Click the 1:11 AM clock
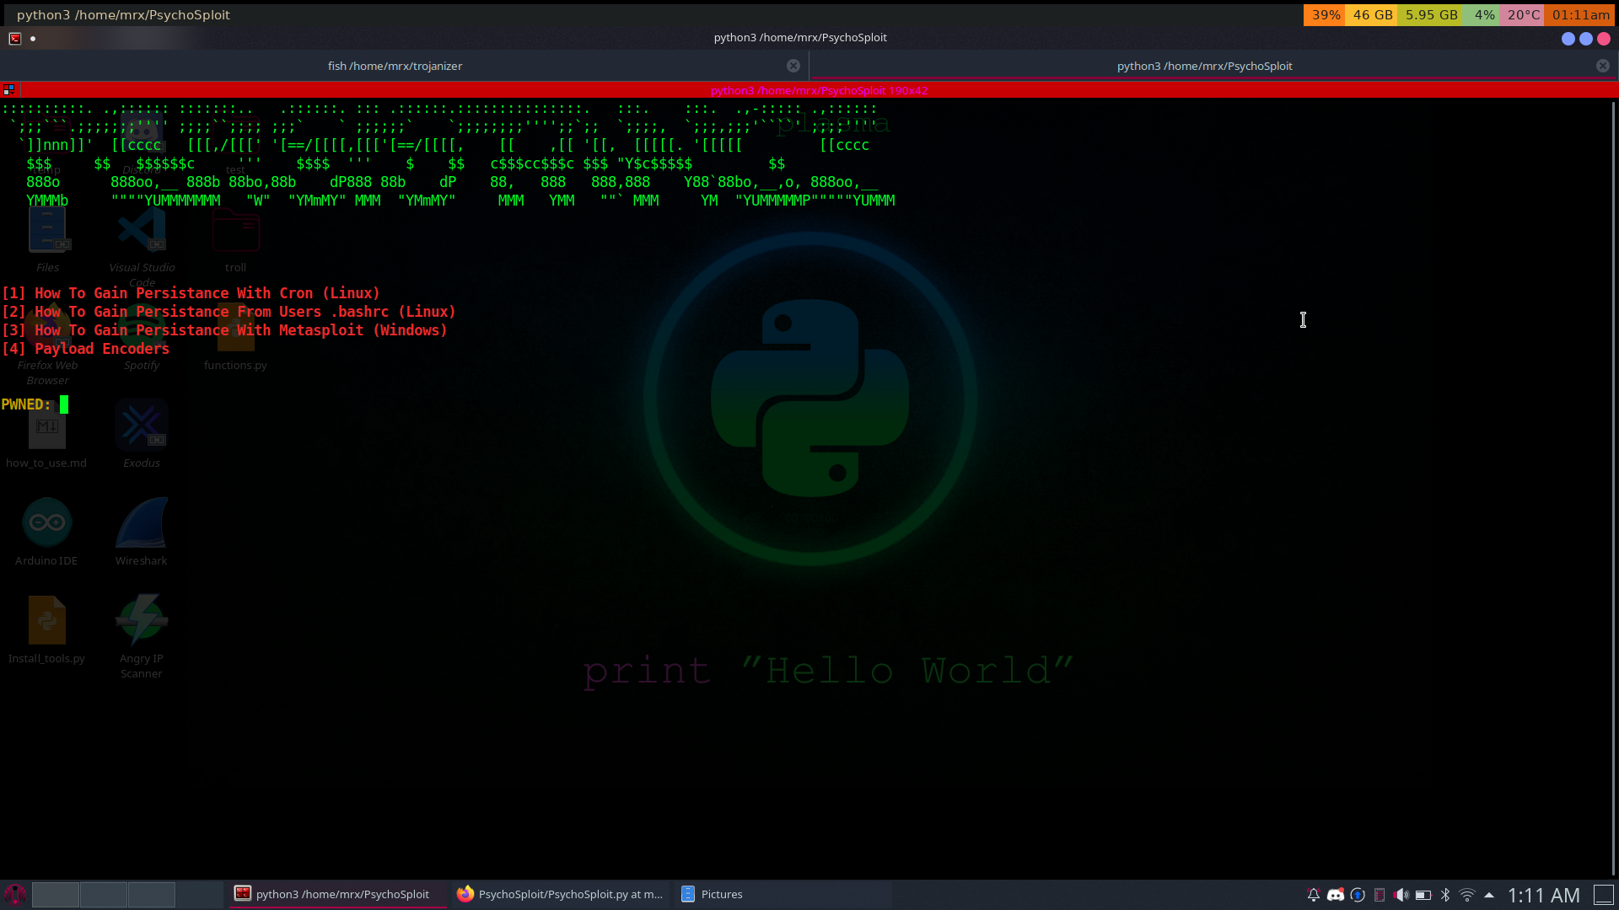 (x=1542, y=895)
